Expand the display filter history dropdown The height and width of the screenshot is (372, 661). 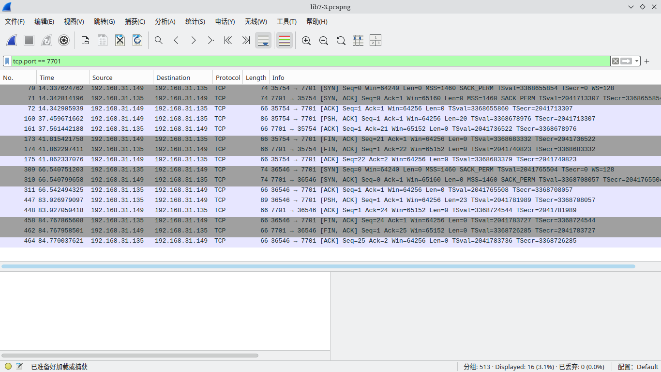[637, 61]
